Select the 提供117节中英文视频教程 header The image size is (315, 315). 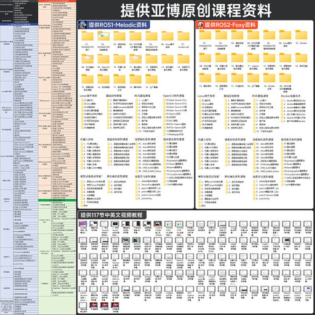click(x=112, y=215)
